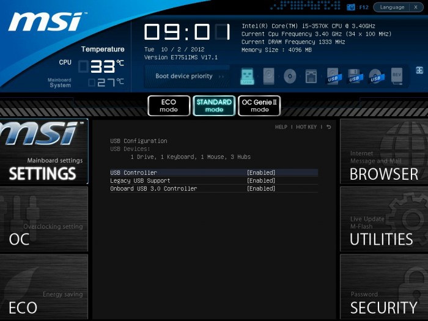
Task: Click the back arrow icon beside HOT KEY
Action: click(x=328, y=127)
